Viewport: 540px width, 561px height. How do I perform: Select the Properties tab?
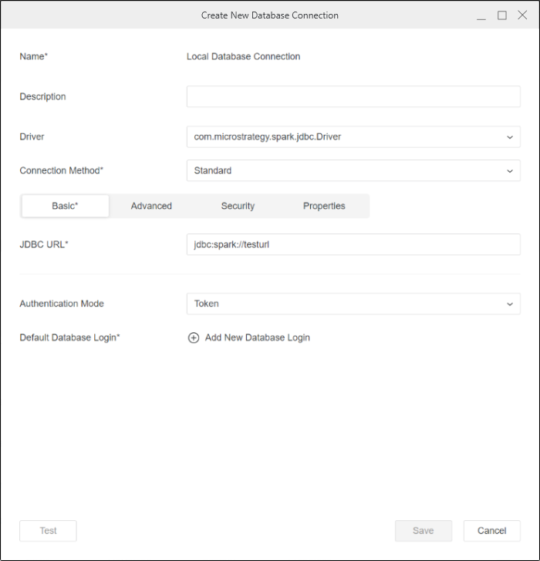pyautogui.click(x=324, y=206)
